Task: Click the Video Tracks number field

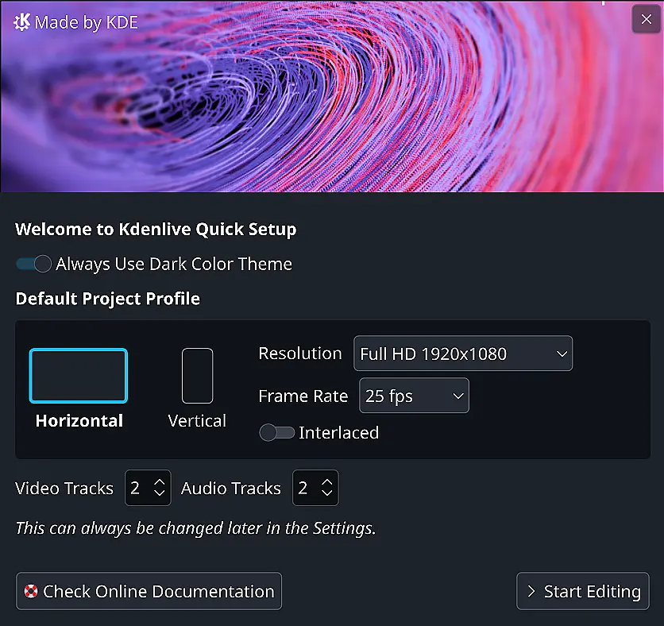Action: (137, 489)
